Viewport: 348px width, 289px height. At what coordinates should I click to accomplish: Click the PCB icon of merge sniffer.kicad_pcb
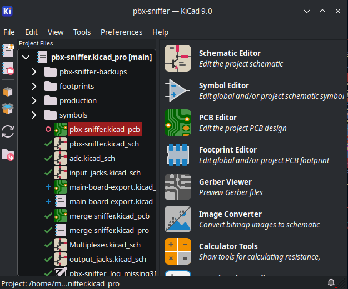(61, 216)
